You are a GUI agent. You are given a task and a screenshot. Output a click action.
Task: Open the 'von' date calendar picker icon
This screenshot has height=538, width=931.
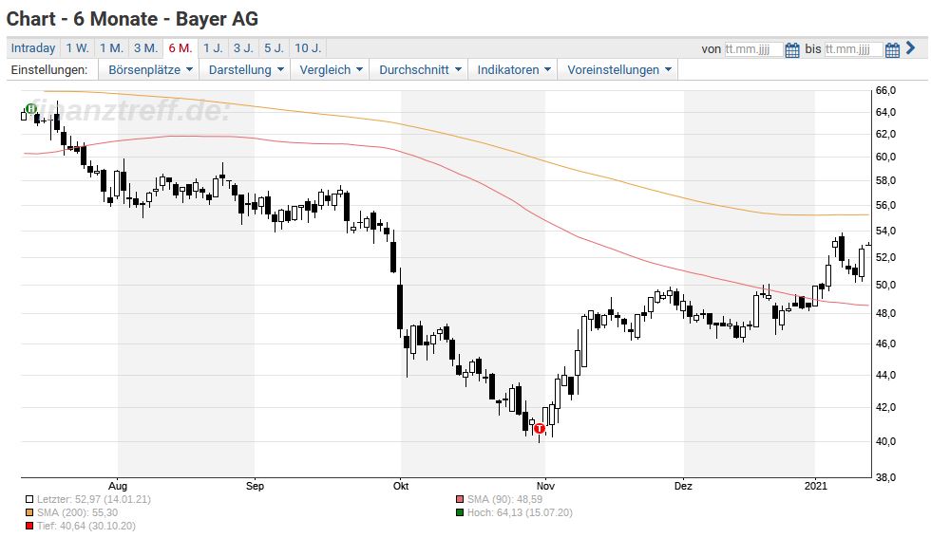pyautogui.click(x=792, y=50)
